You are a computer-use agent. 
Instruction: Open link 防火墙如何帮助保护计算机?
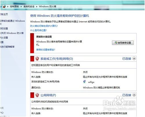pyautogui.click(x=44, y=26)
